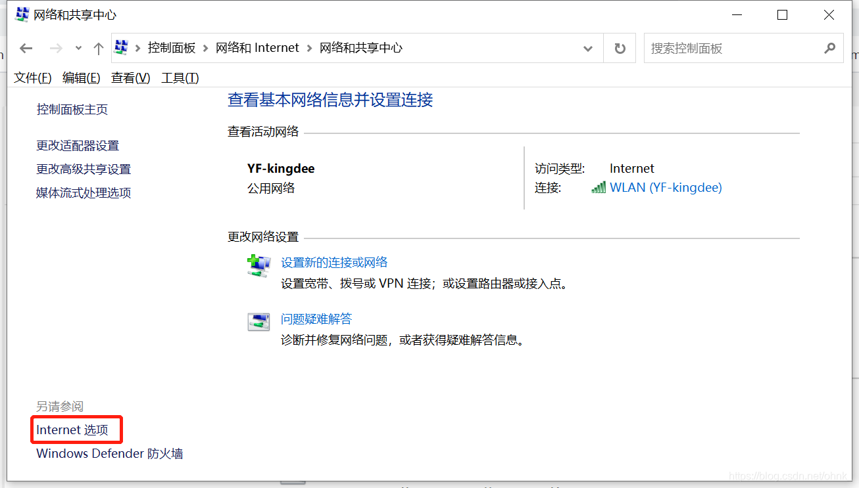Click the window title bar network icon
The width and height of the screenshot is (859, 488).
coord(22,14)
